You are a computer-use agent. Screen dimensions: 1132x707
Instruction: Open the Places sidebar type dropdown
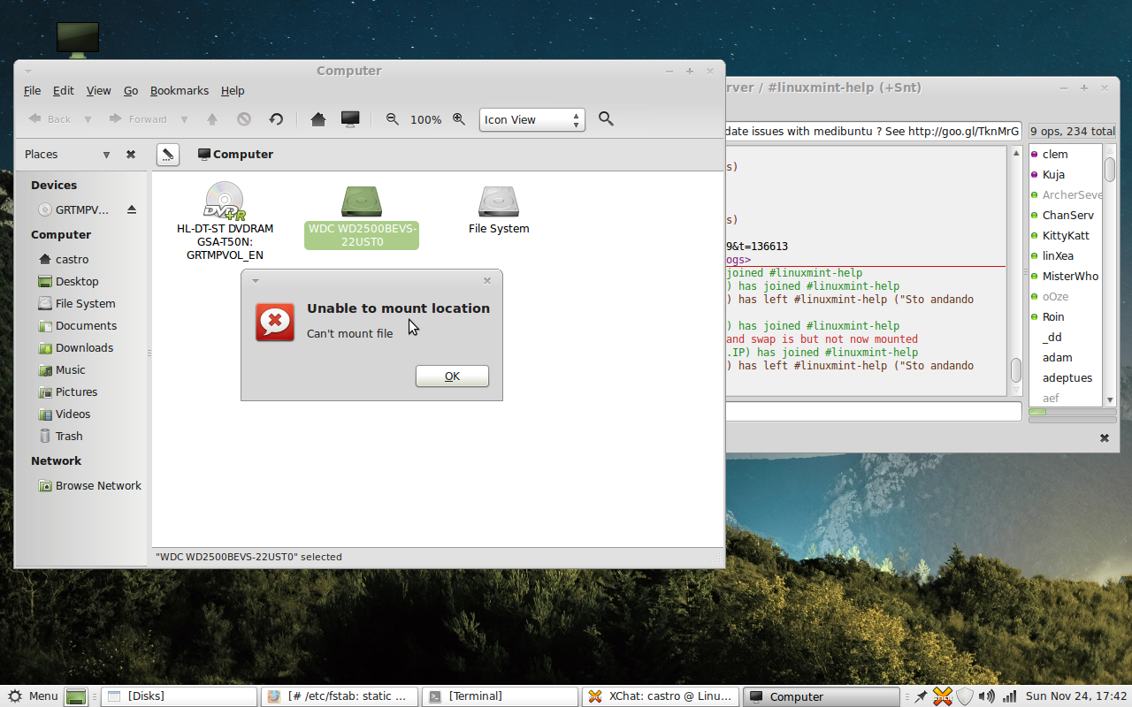[106, 155]
